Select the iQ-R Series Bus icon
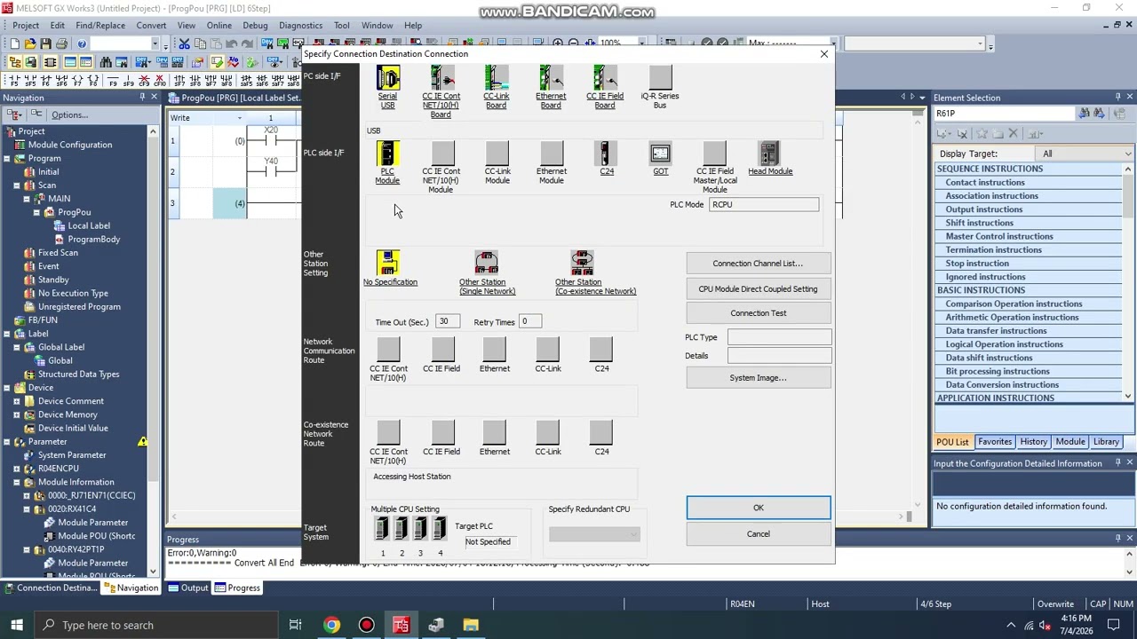Viewport: 1137px width, 639px height. coord(660,78)
